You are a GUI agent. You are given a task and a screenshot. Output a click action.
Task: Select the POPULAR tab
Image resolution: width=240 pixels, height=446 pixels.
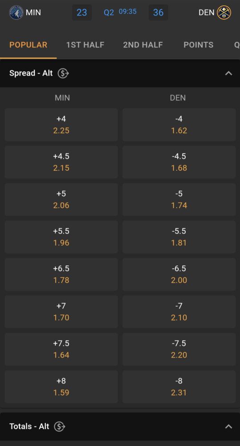click(x=28, y=45)
